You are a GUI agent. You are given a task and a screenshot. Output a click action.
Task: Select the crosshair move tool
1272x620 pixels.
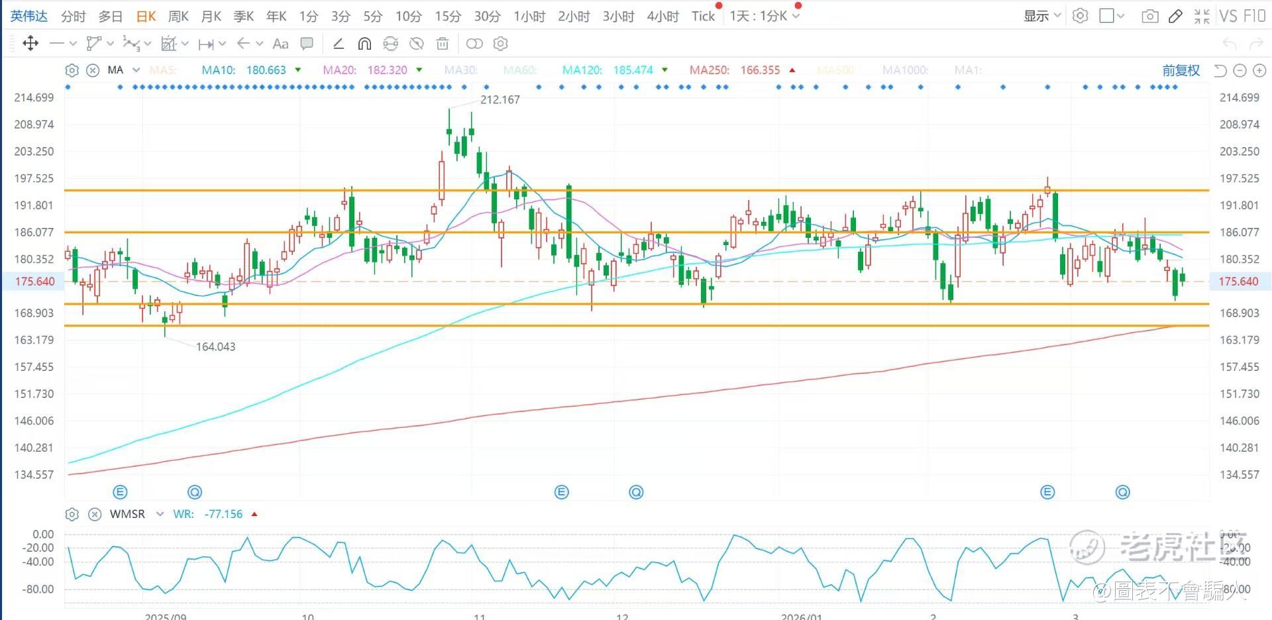tap(30, 44)
